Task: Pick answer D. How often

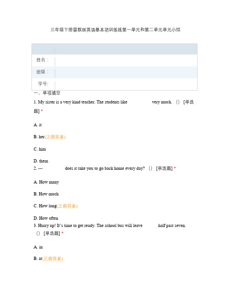Action: 46,218
